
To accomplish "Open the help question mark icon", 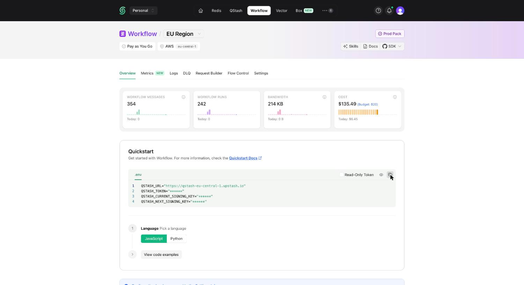I will [x=378, y=10].
